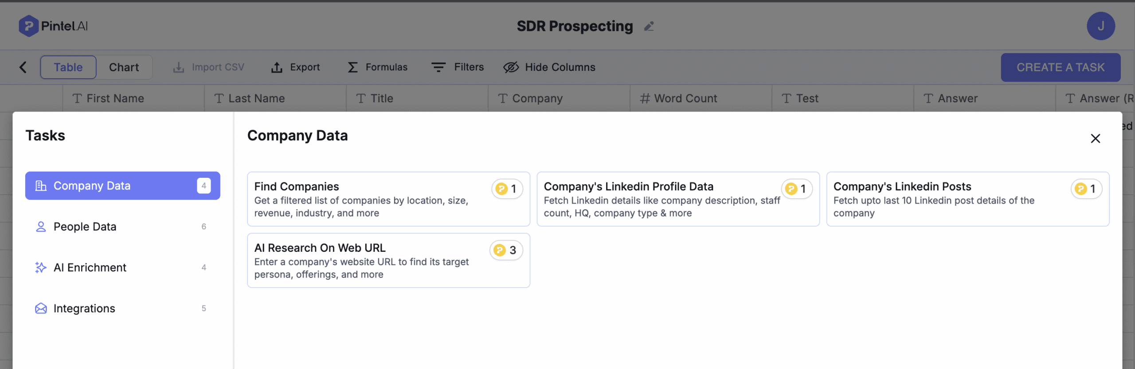Click the Hide Columns label

click(x=560, y=67)
